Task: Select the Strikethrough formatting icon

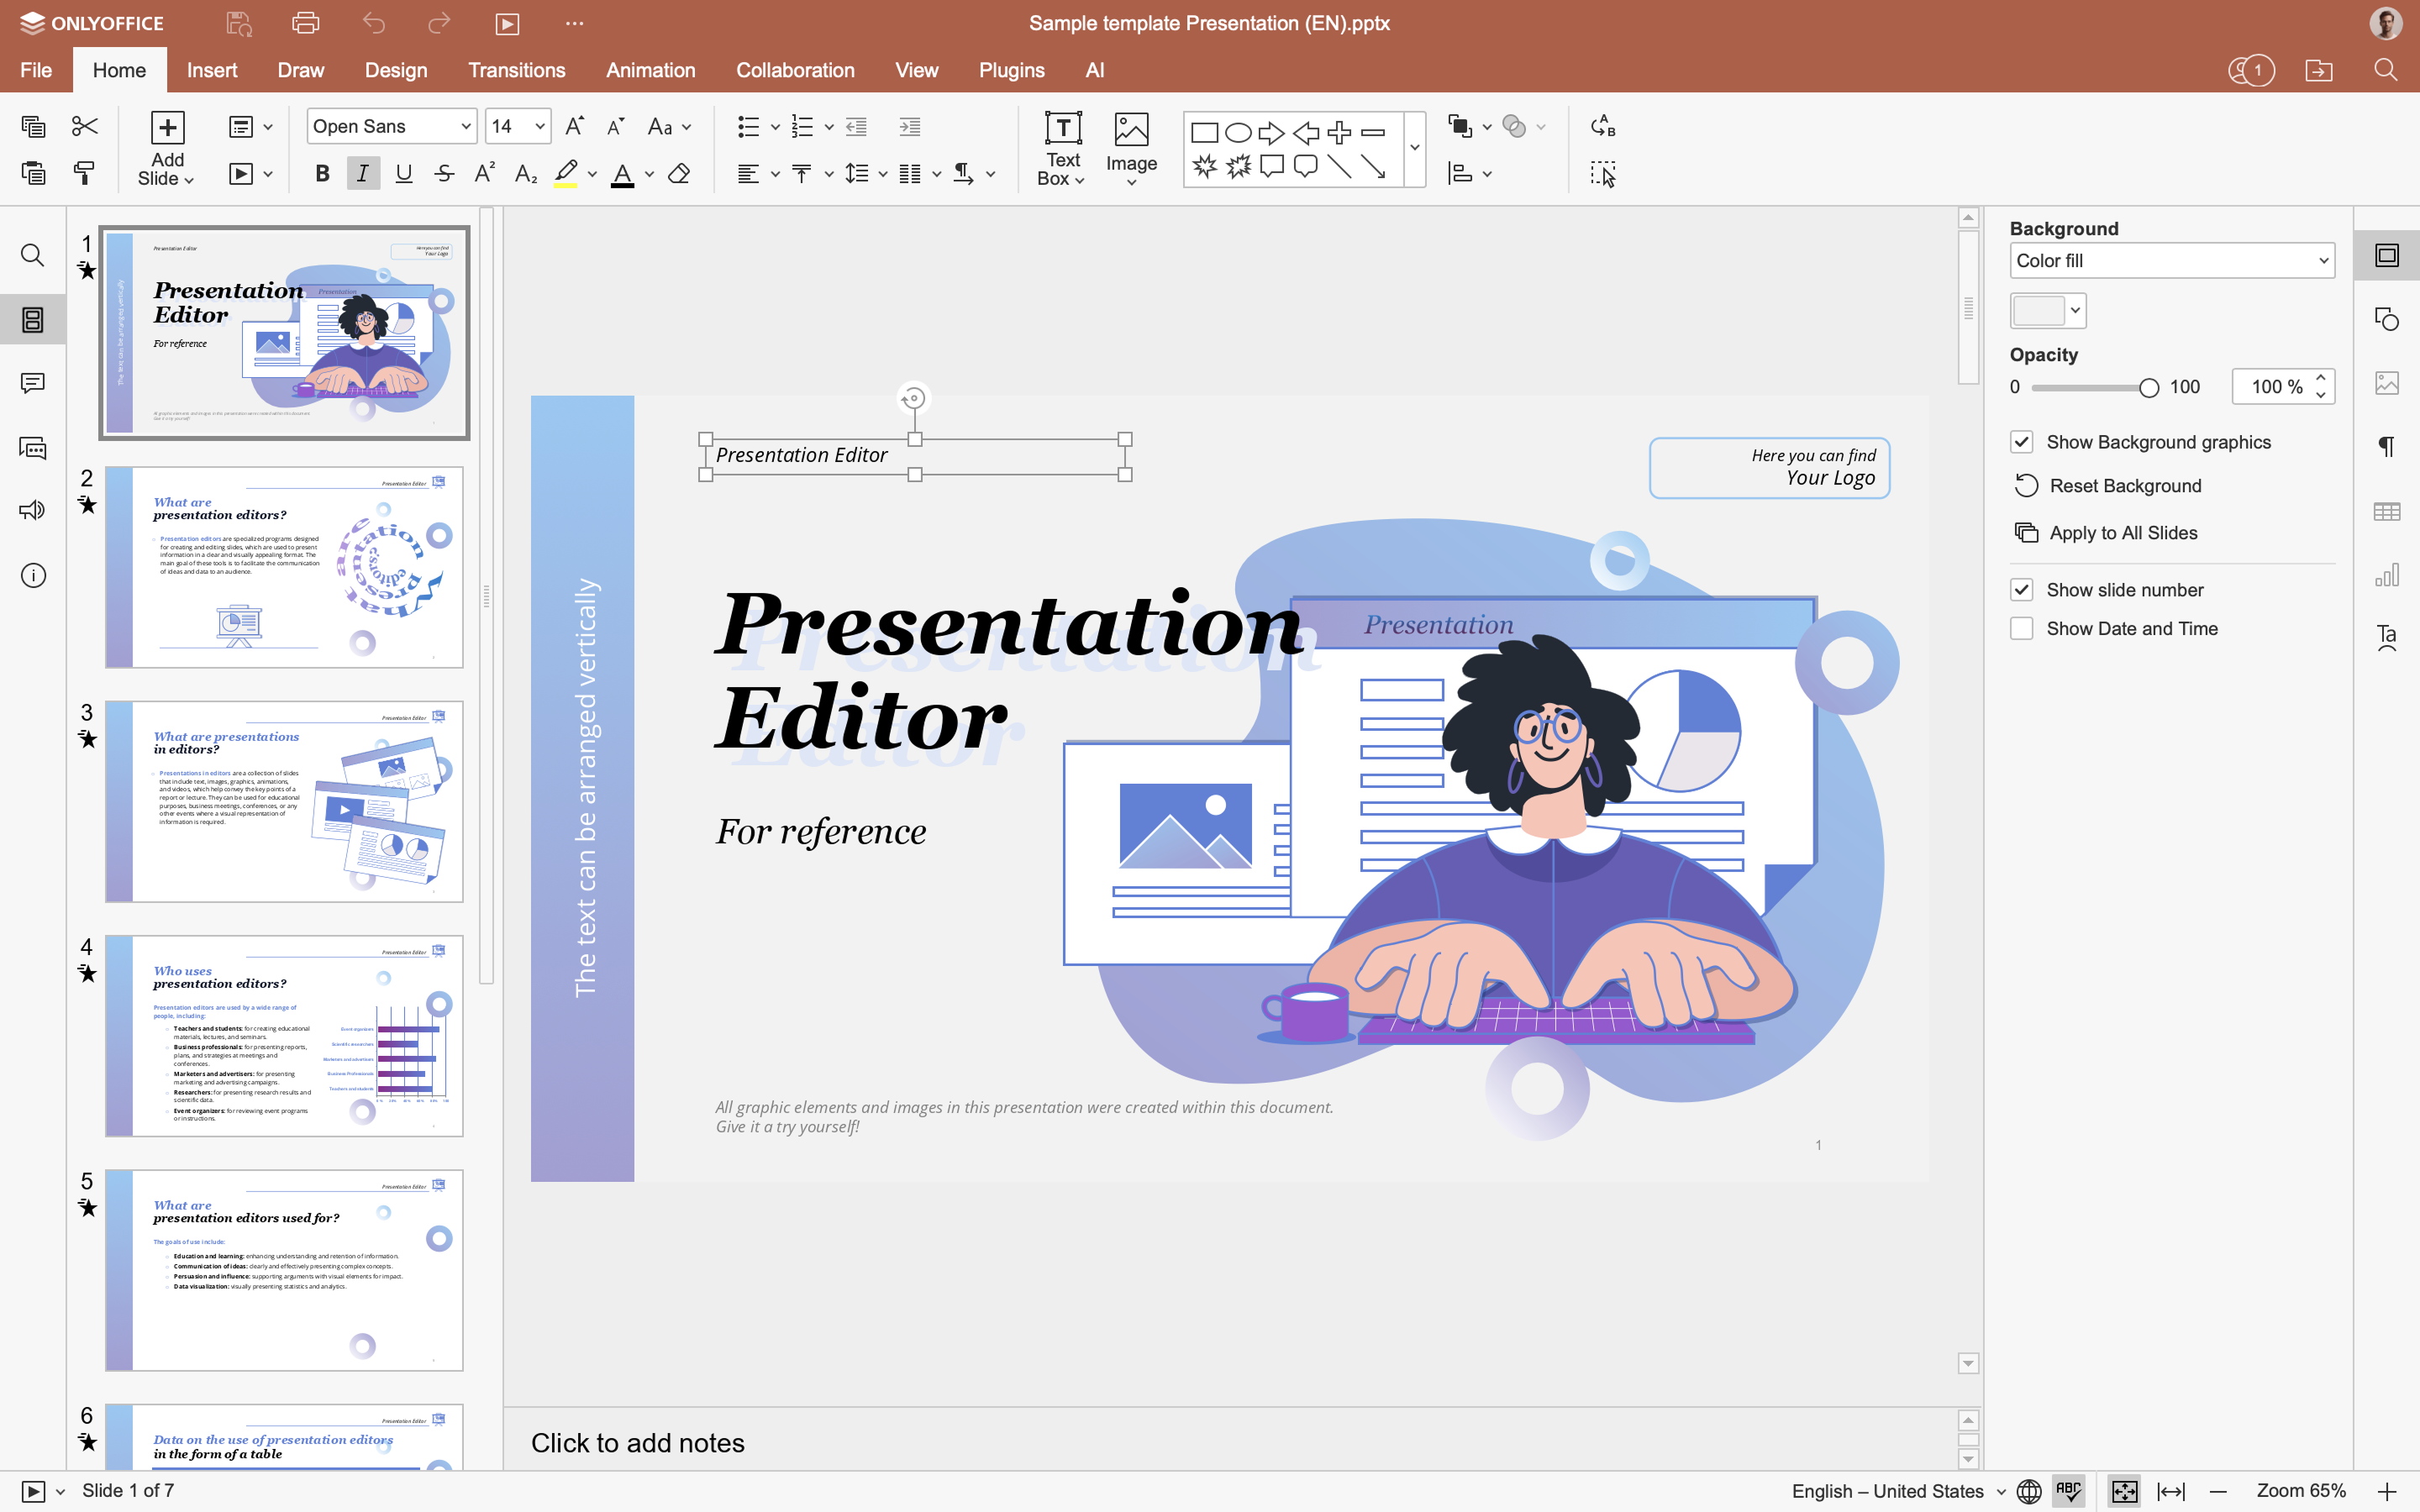Action: 444,174
